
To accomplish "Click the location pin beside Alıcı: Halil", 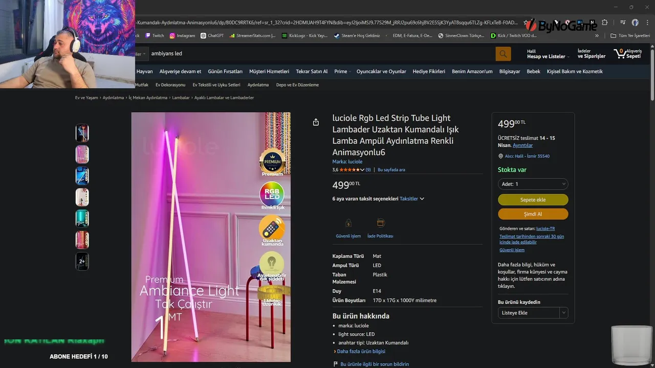I will [x=500, y=156].
